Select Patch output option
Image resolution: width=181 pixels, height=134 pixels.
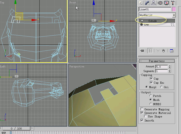150,96
